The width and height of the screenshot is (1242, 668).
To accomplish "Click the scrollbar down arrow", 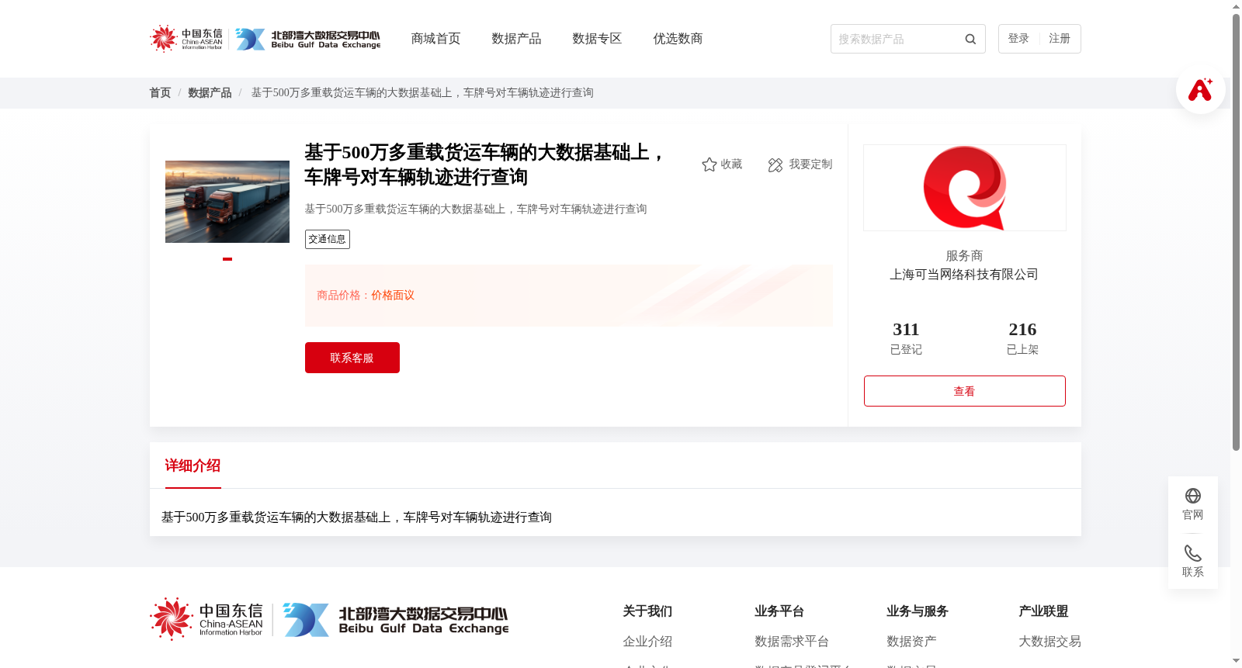I will [x=1236, y=662].
